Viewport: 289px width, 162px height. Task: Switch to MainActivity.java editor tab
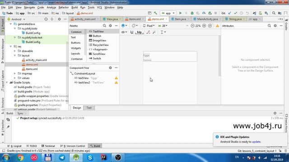[x=208, y=19]
